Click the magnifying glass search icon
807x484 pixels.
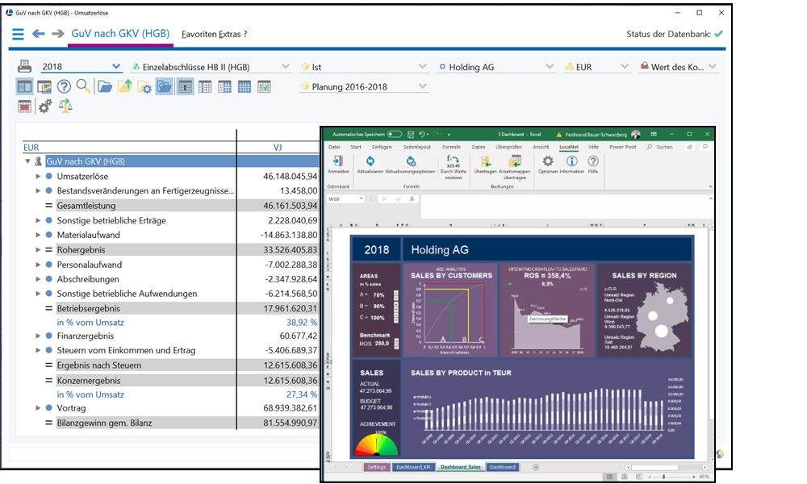pyautogui.click(x=83, y=86)
